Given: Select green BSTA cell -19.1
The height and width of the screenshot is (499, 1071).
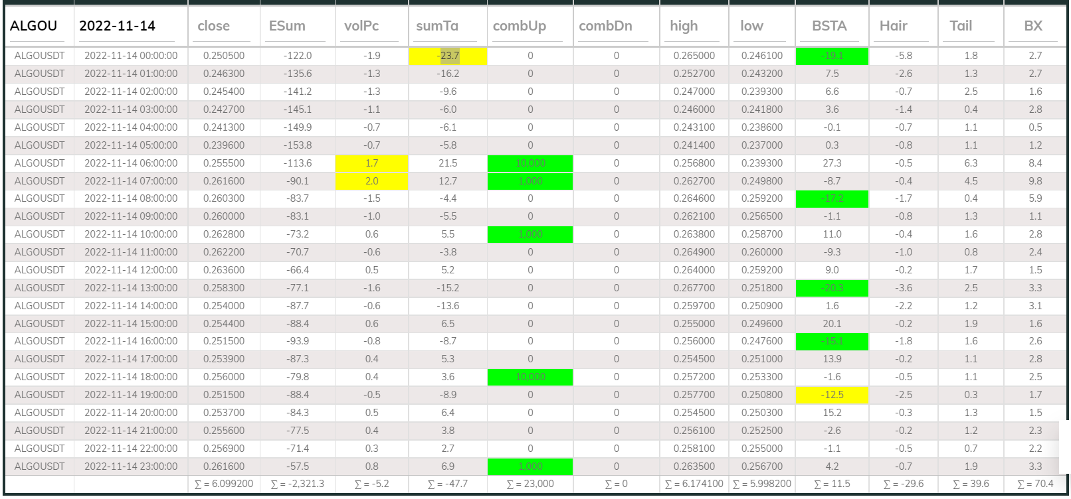Looking at the screenshot, I should (832, 56).
